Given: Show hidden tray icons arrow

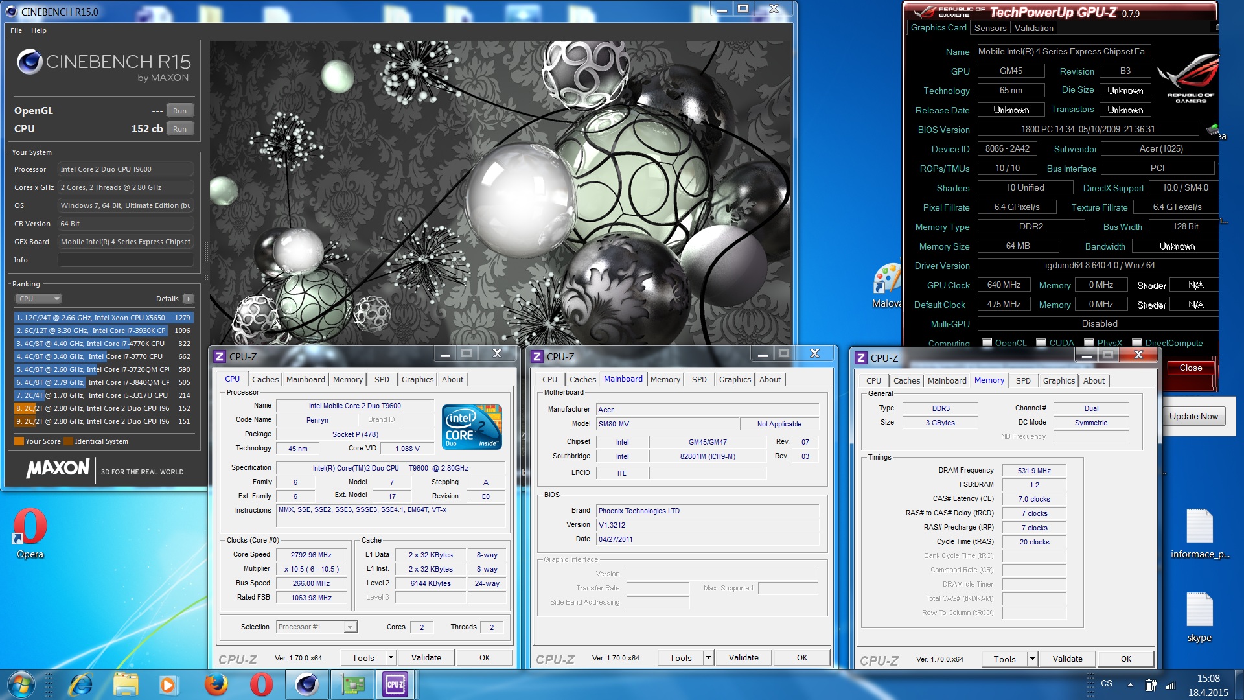Looking at the screenshot, I should click(1130, 684).
